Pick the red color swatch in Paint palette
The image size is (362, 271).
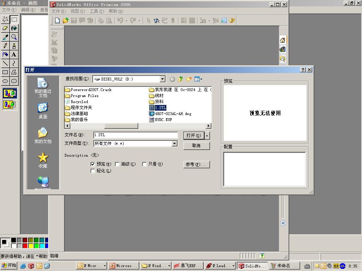[25, 246]
